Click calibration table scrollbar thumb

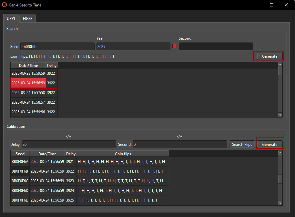[280, 179]
